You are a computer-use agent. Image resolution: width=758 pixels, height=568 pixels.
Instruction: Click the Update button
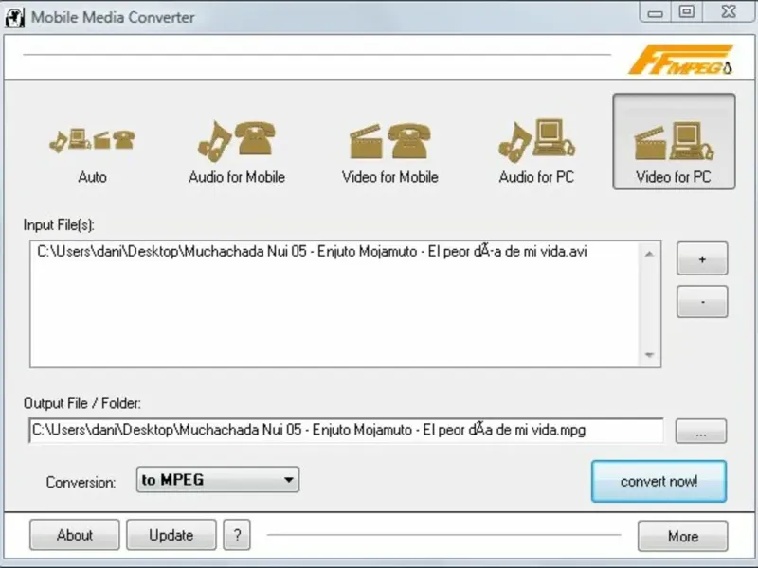(171, 535)
